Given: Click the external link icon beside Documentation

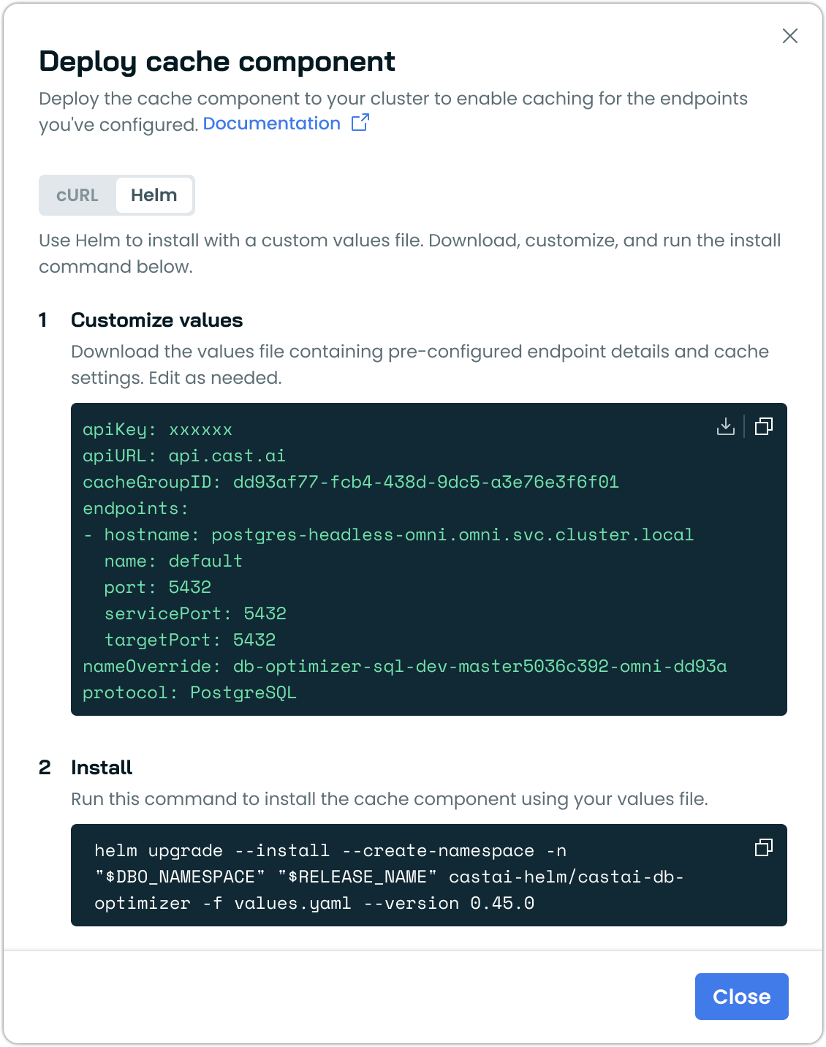Looking at the screenshot, I should coord(360,123).
